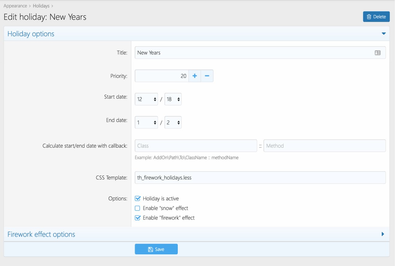Focus the CSS Template text field
Screen dimensions: 395x266
tap(260, 178)
